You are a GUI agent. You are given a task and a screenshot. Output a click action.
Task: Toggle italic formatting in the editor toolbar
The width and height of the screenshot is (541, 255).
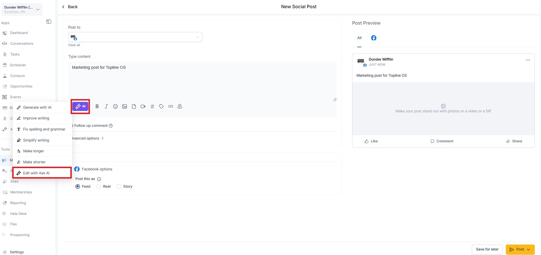tap(106, 106)
